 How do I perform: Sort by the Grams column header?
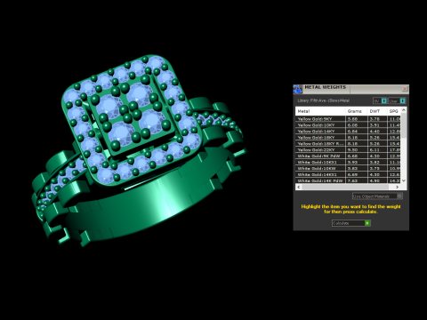click(x=357, y=111)
